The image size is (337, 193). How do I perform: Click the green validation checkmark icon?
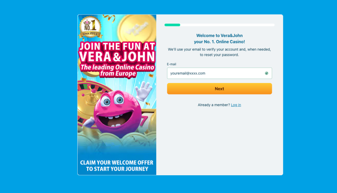pyautogui.click(x=267, y=73)
